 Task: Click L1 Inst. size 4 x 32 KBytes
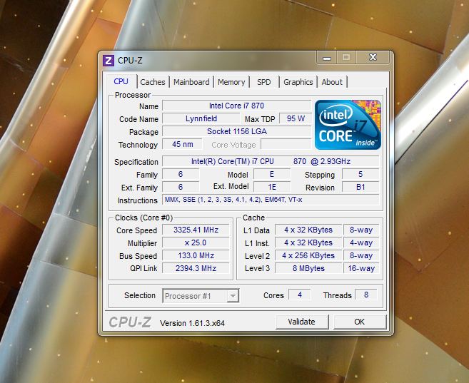coord(308,243)
